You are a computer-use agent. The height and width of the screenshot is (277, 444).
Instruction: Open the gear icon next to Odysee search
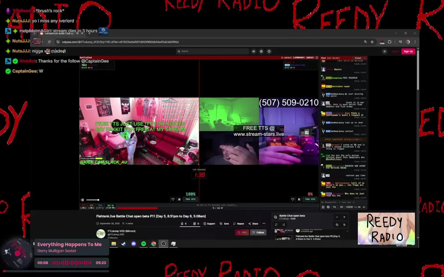(x=261, y=51)
